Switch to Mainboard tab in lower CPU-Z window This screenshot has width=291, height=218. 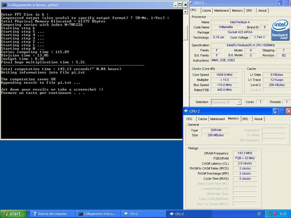(x=217, y=119)
